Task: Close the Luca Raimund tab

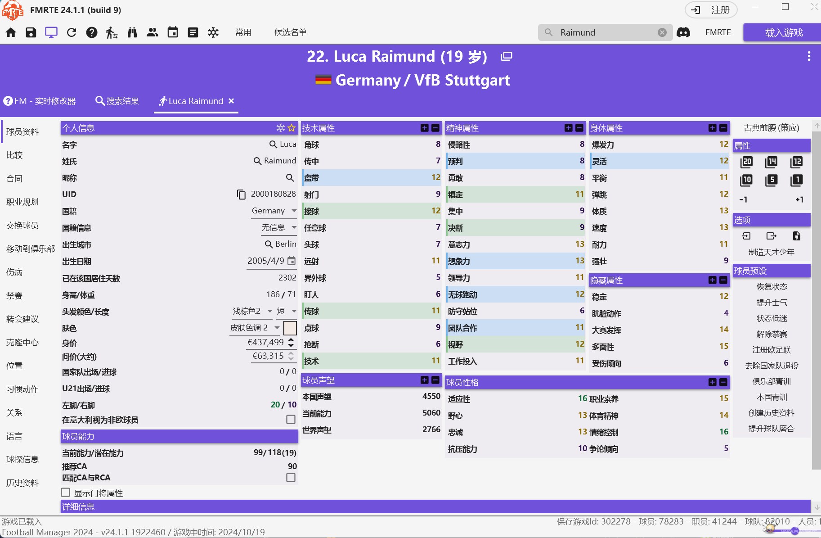Action: pos(231,101)
